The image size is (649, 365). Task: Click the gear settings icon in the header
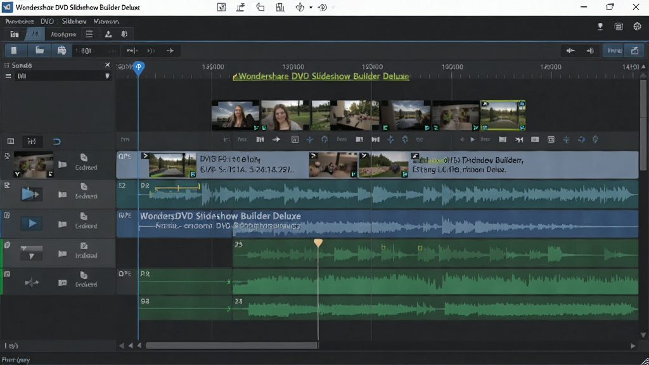click(638, 27)
